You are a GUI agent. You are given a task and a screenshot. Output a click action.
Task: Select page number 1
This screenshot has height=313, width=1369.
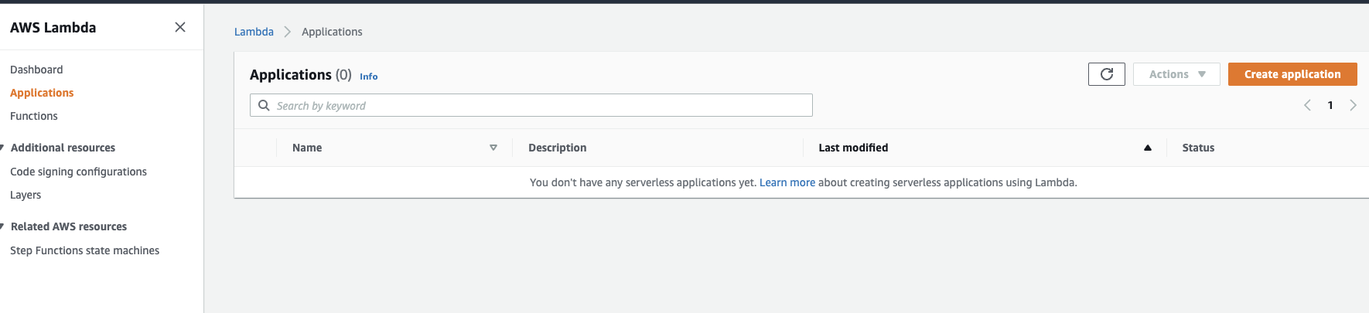(x=1330, y=105)
